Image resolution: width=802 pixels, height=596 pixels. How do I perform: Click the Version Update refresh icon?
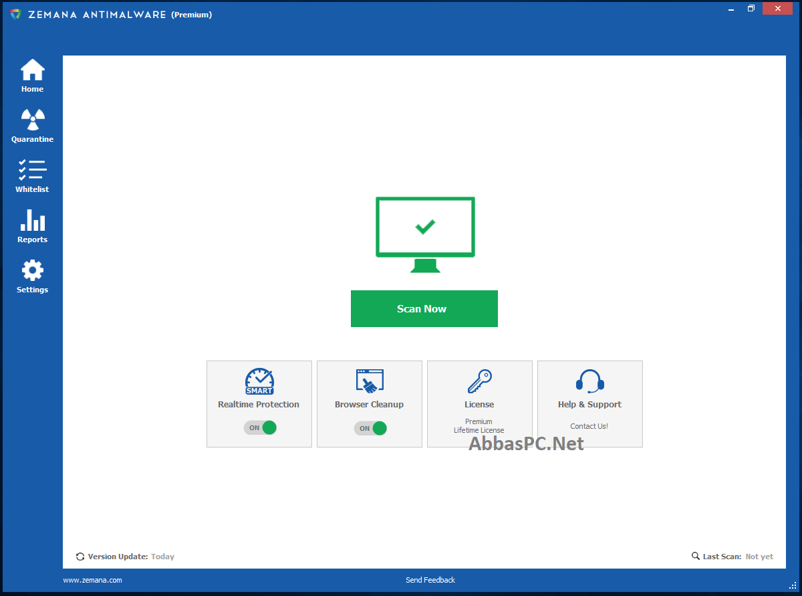pos(80,557)
